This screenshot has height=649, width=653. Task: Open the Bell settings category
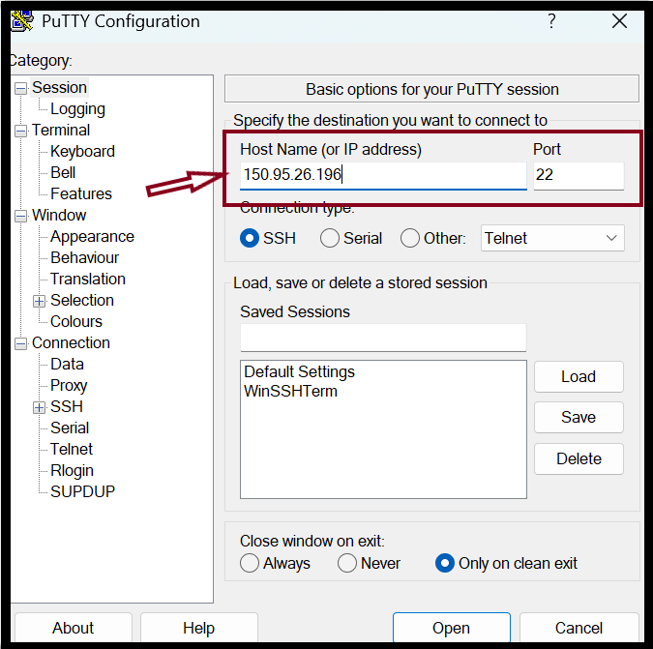(63, 172)
